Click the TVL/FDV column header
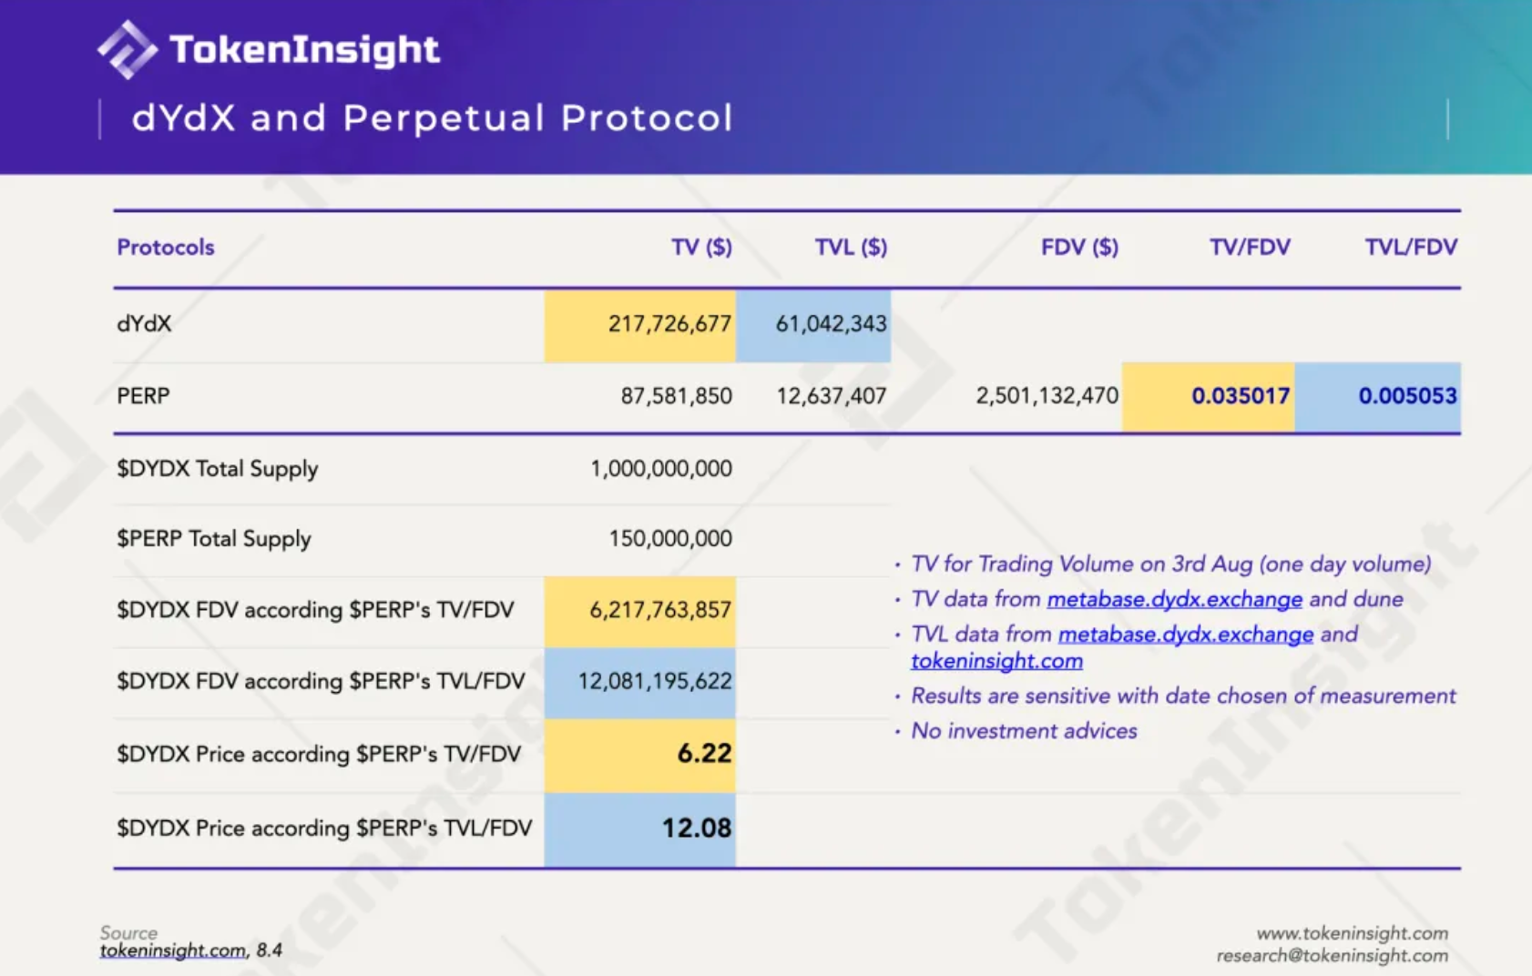 tap(1411, 248)
